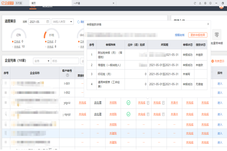
Task: Close the 申报缴款详情 popup
Action: (208, 24)
